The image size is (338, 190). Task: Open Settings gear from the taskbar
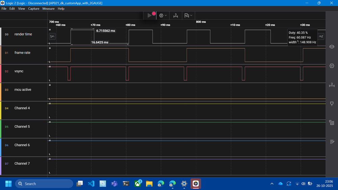pos(184,184)
